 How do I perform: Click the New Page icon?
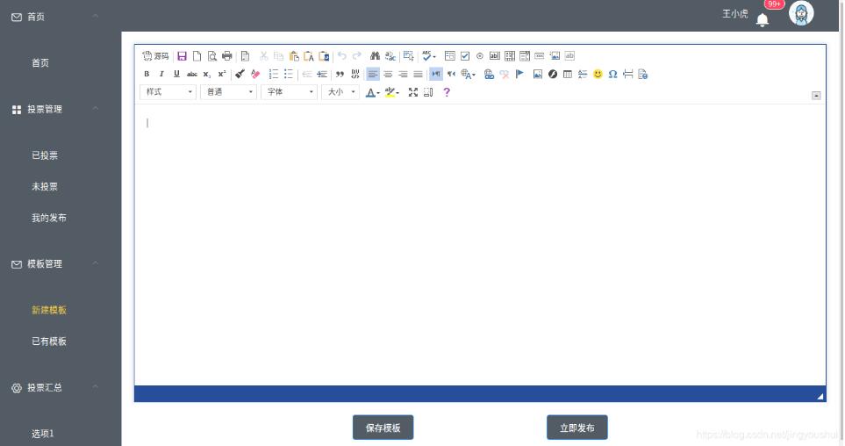(197, 56)
